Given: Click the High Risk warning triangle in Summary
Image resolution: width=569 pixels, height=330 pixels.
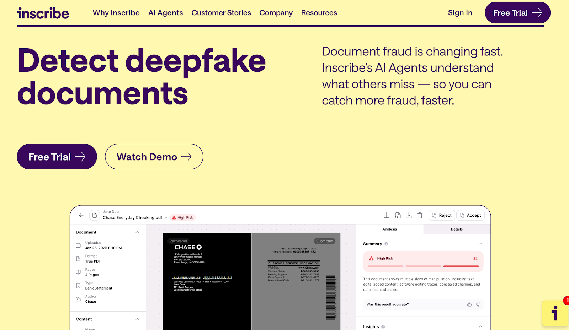Looking at the screenshot, I should tap(371, 259).
